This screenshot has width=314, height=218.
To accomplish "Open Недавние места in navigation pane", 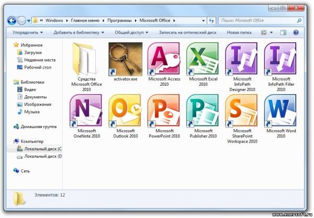I will point(40,60).
